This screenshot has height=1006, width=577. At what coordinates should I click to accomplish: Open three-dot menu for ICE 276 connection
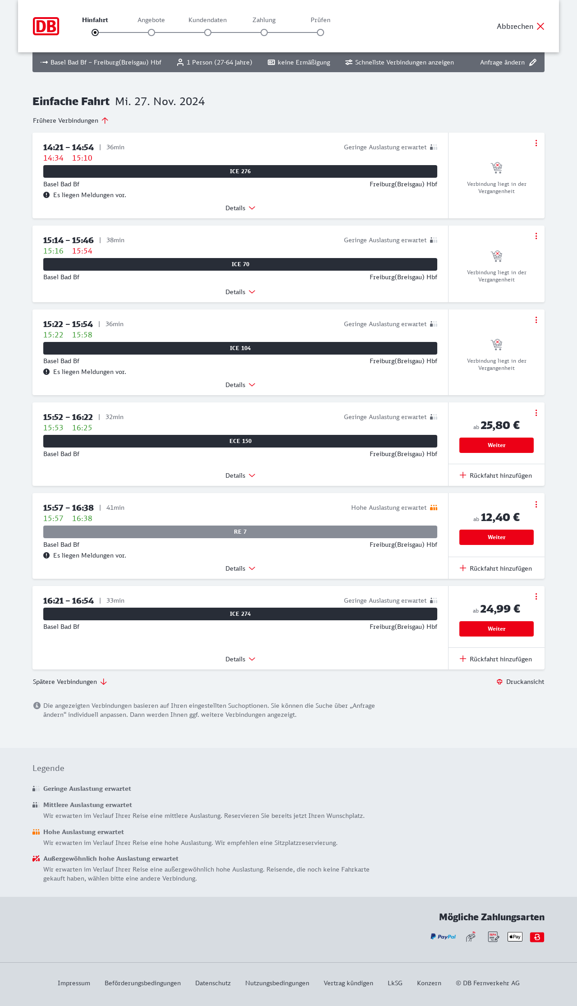point(536,143)
